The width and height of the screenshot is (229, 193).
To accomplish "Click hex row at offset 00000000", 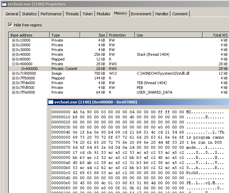I will pyautogui.click(x=137, y=112).
